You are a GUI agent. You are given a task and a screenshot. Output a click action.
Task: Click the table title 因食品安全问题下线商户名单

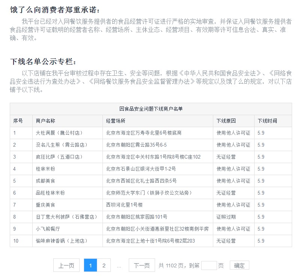(x=151, y=109)
